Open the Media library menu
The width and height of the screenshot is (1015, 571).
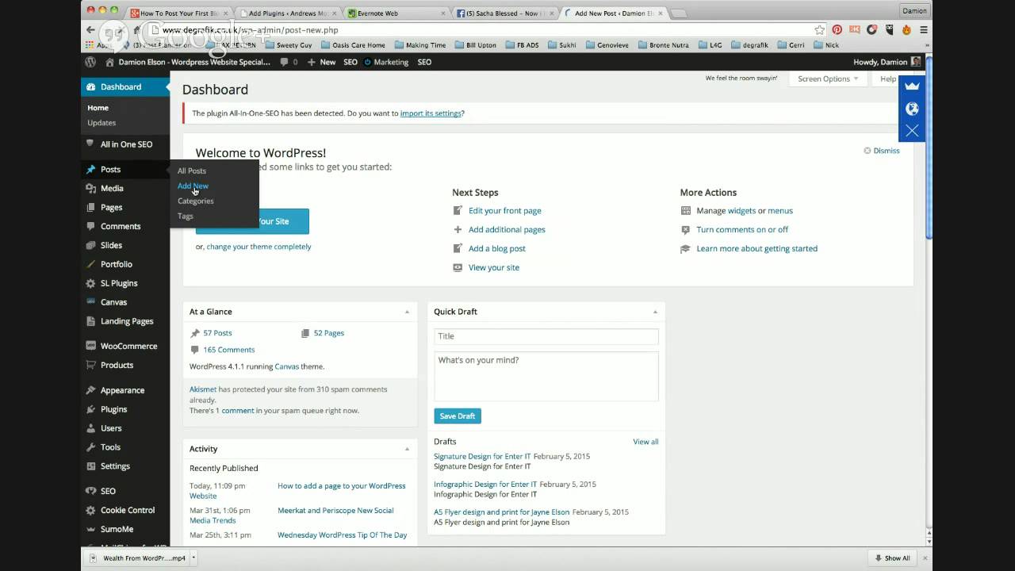[112, 189]
